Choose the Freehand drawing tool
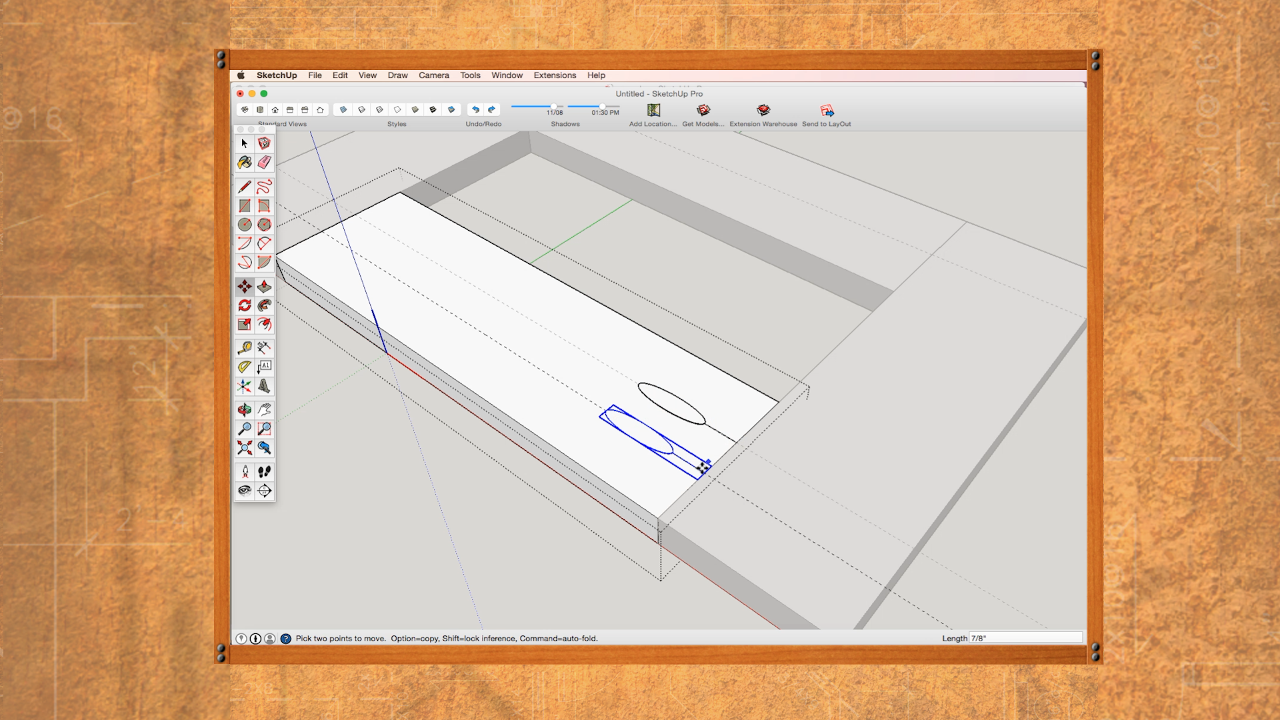This screenshot has height=720, width=1280. pos(264,187)
